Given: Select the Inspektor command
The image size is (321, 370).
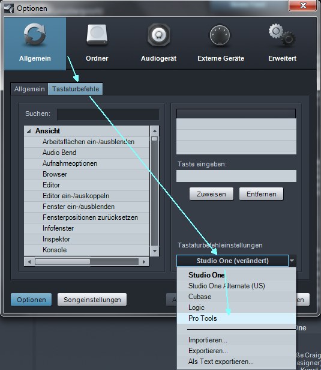Looking at the screenshot, I should (87, 239).
